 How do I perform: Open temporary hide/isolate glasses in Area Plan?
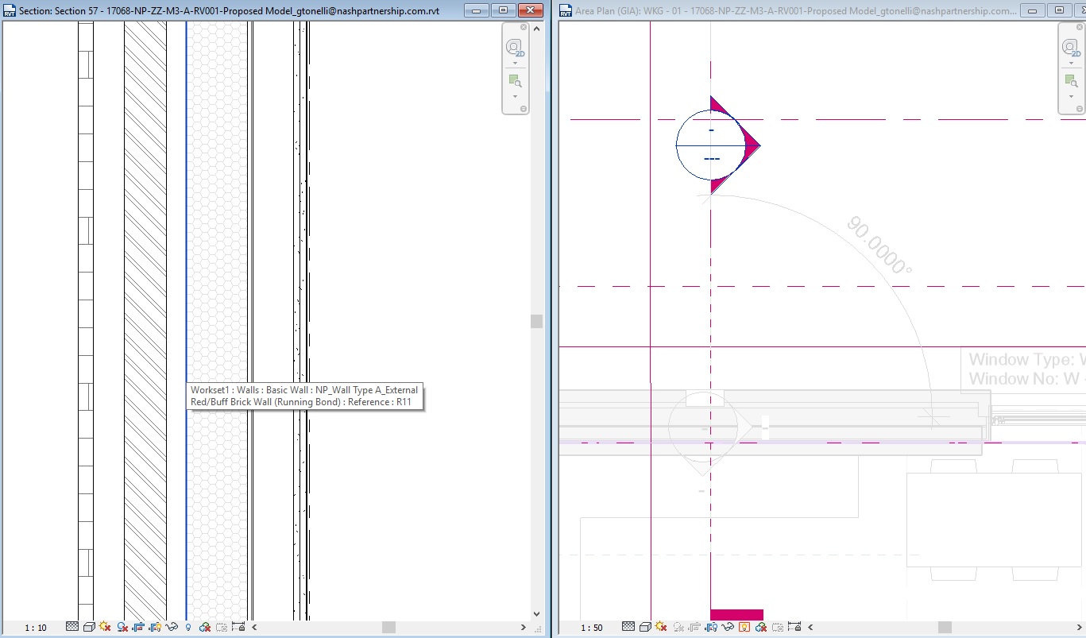(728, 627)
